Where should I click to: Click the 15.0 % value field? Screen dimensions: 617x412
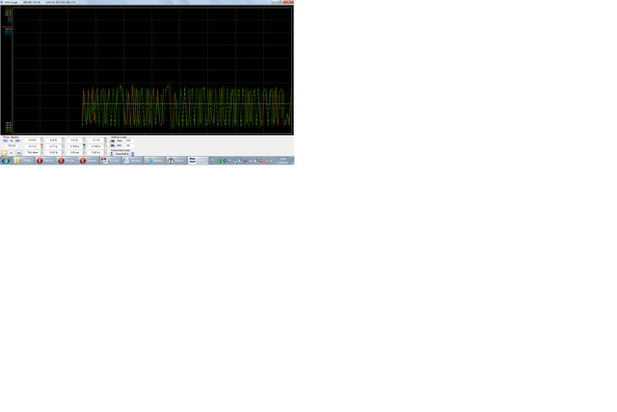pos(54,152)
